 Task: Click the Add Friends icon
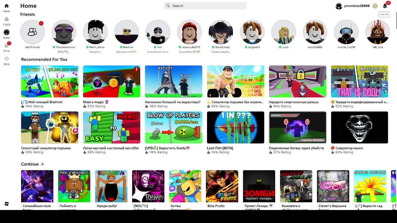point(33,32)
